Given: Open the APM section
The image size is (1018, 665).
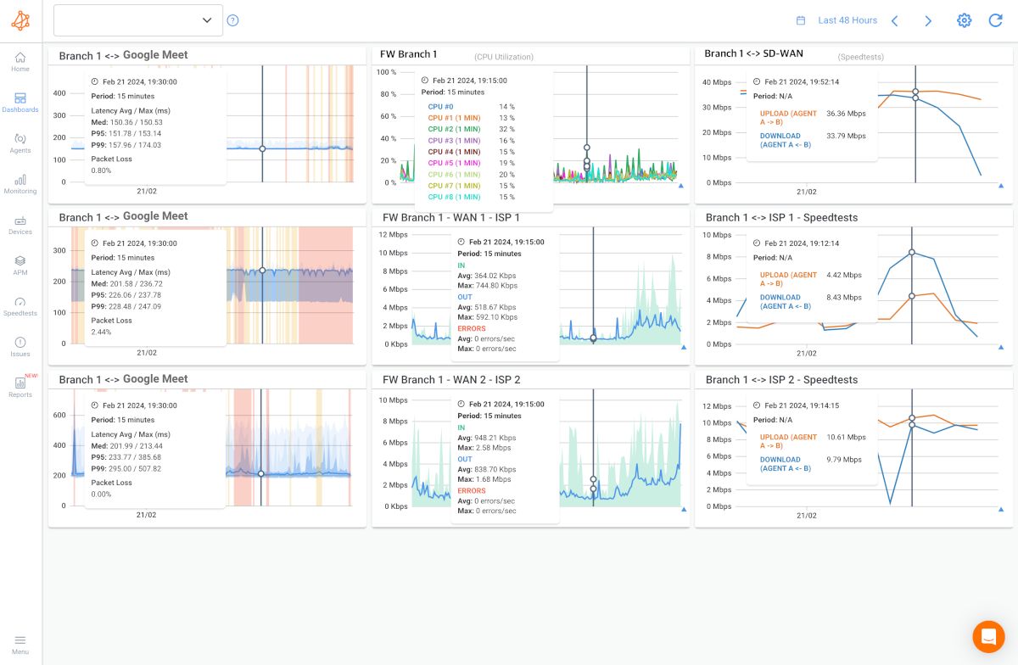Looking at the screenshot, I should 20,265.
